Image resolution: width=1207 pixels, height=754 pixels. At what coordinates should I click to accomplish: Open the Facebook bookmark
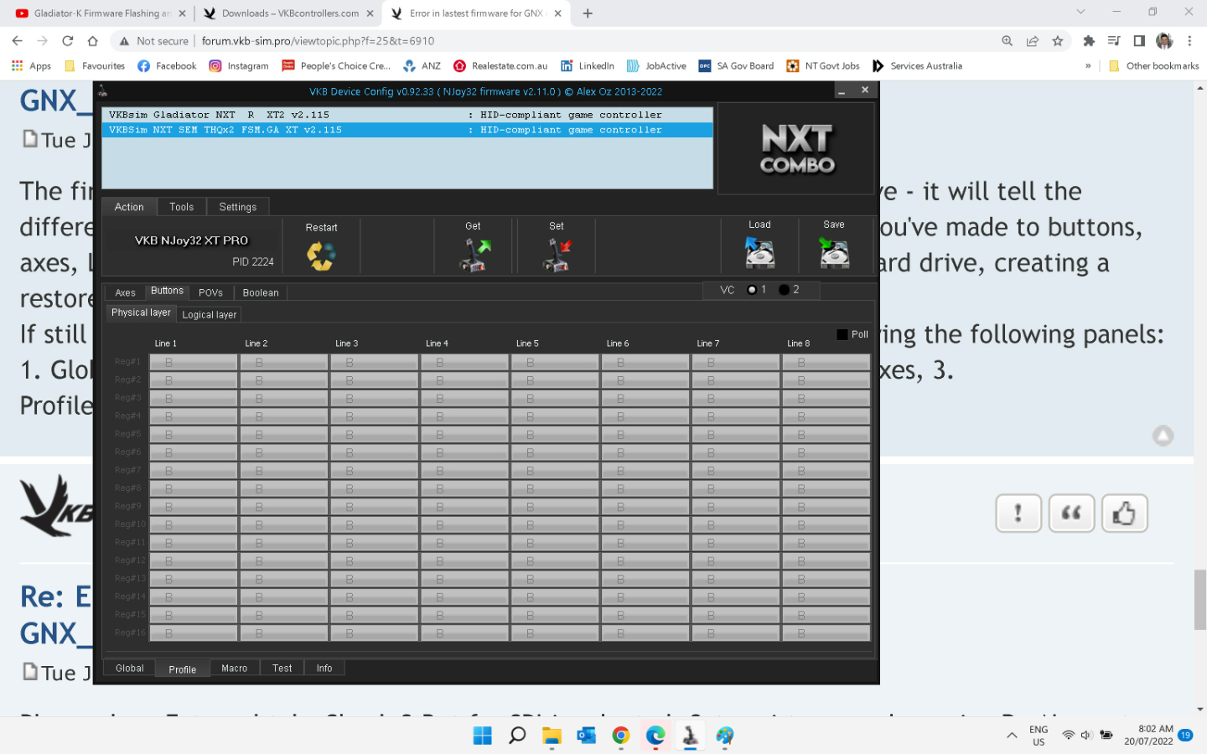coord(167,65)
